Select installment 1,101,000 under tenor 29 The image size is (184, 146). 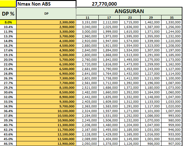pos(151,111)
